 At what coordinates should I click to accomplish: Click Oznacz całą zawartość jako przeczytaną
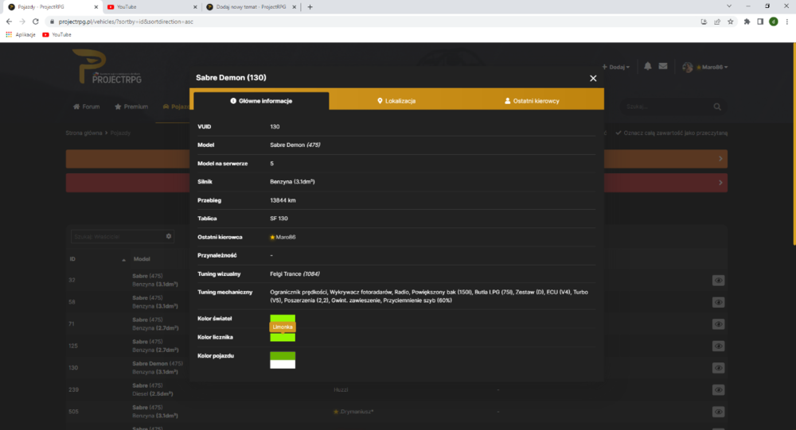coord(672,133)
